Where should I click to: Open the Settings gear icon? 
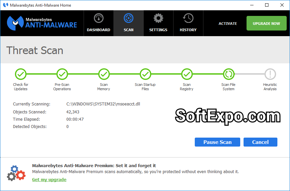point(158,19)
